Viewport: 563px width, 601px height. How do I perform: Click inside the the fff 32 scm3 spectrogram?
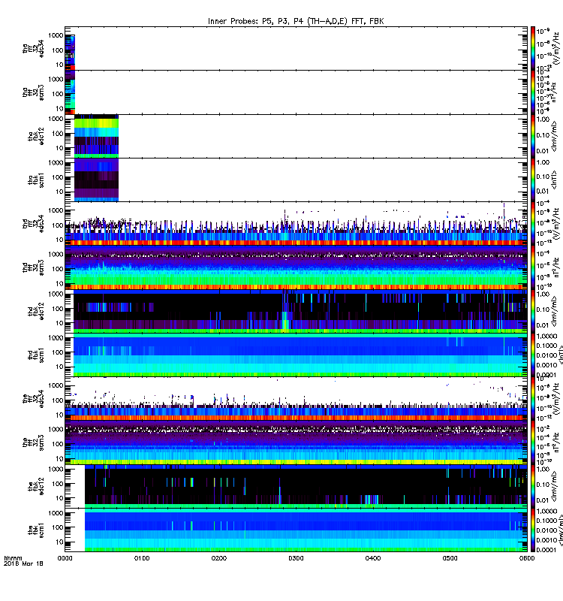click(296, 442)
